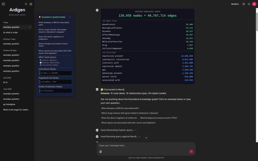
Task: Select BRCA2 diseases question in the side panel
Action: pyautogui.click(x=55, y=24)
